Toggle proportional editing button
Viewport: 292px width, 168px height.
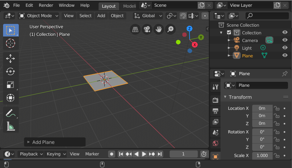(205, 16)
